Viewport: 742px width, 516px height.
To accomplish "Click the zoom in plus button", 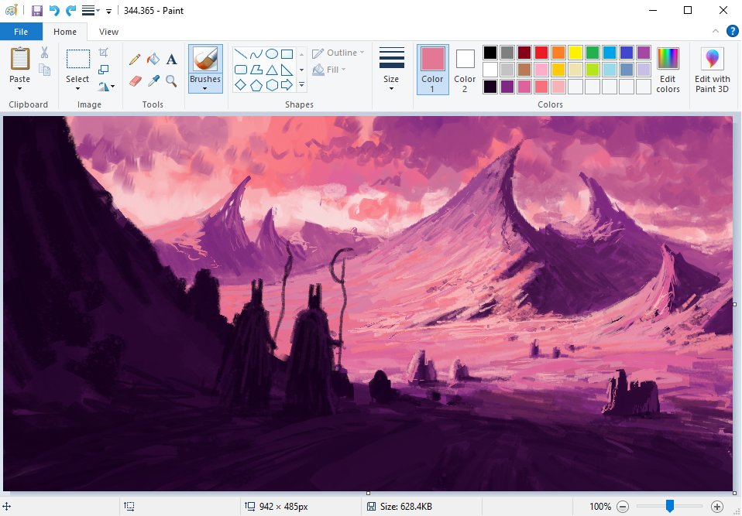I will tap(717, 507).
